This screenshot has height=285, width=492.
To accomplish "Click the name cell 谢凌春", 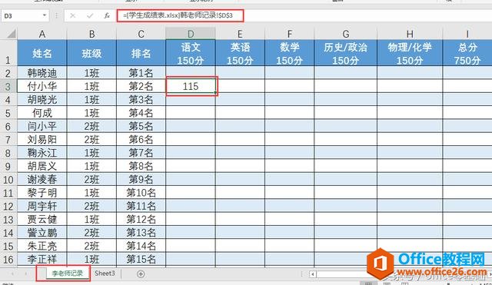I will tap(42, 179).
